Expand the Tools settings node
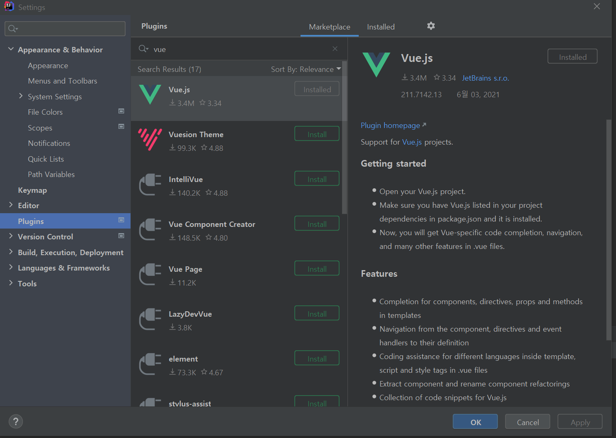 point(11,283)
